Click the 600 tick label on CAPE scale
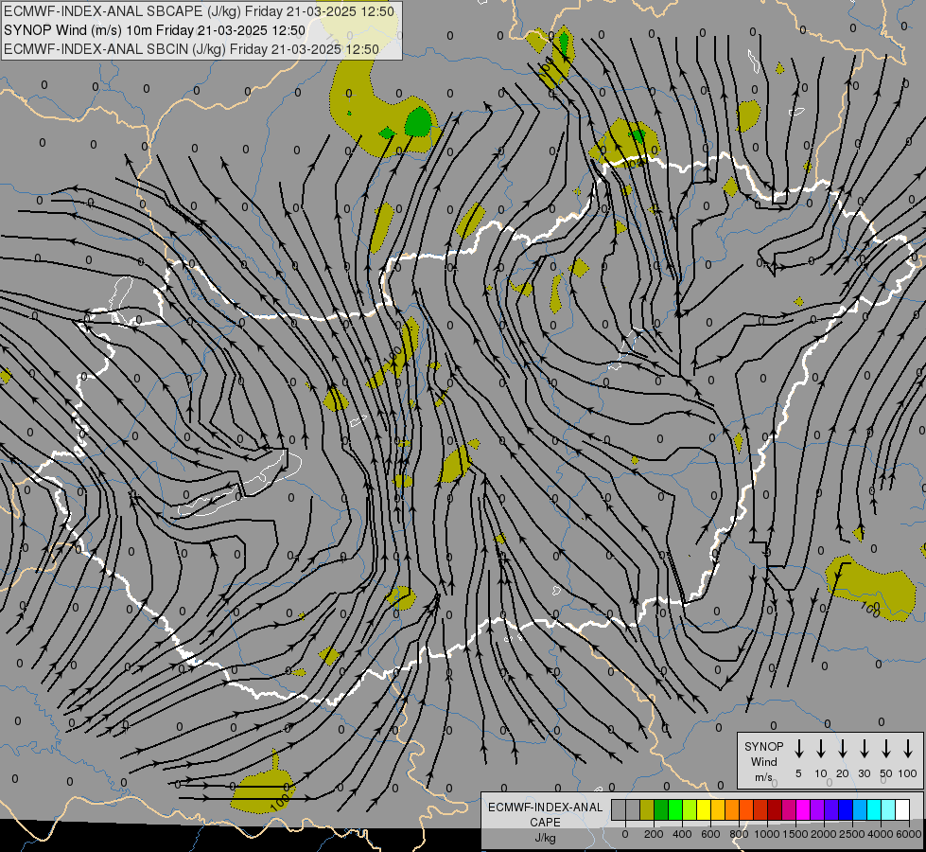The image size is (926, 852). pos(710,834)
